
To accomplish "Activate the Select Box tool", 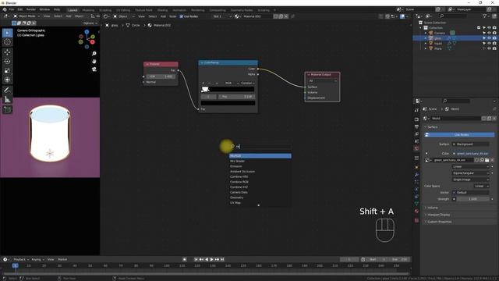I will click(x=7, y=33).
